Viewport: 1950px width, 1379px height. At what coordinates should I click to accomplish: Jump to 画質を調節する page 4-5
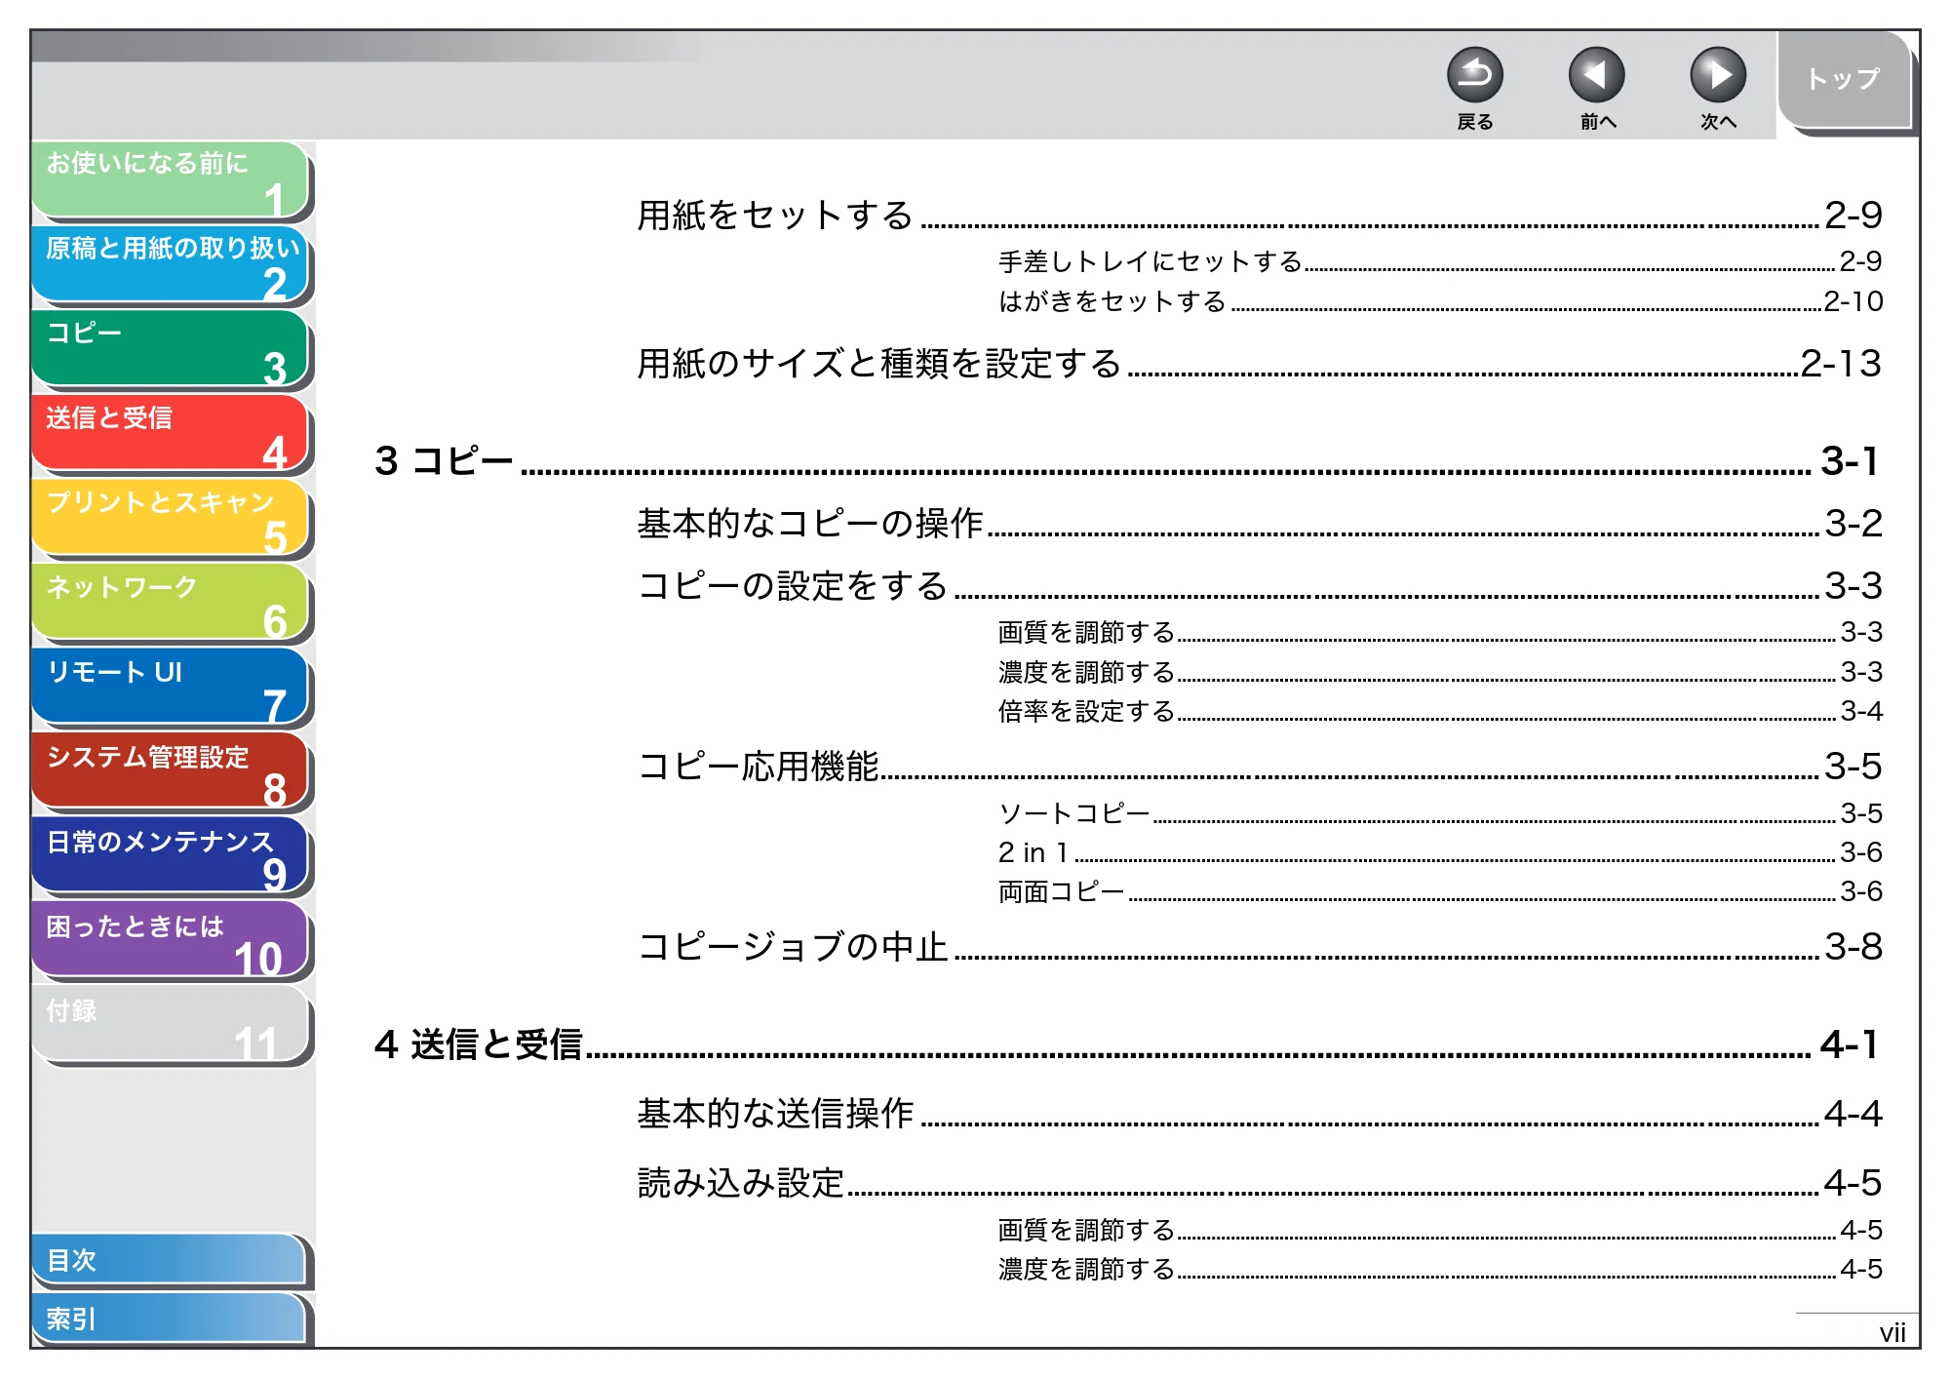click(x=1439, y=1230)
